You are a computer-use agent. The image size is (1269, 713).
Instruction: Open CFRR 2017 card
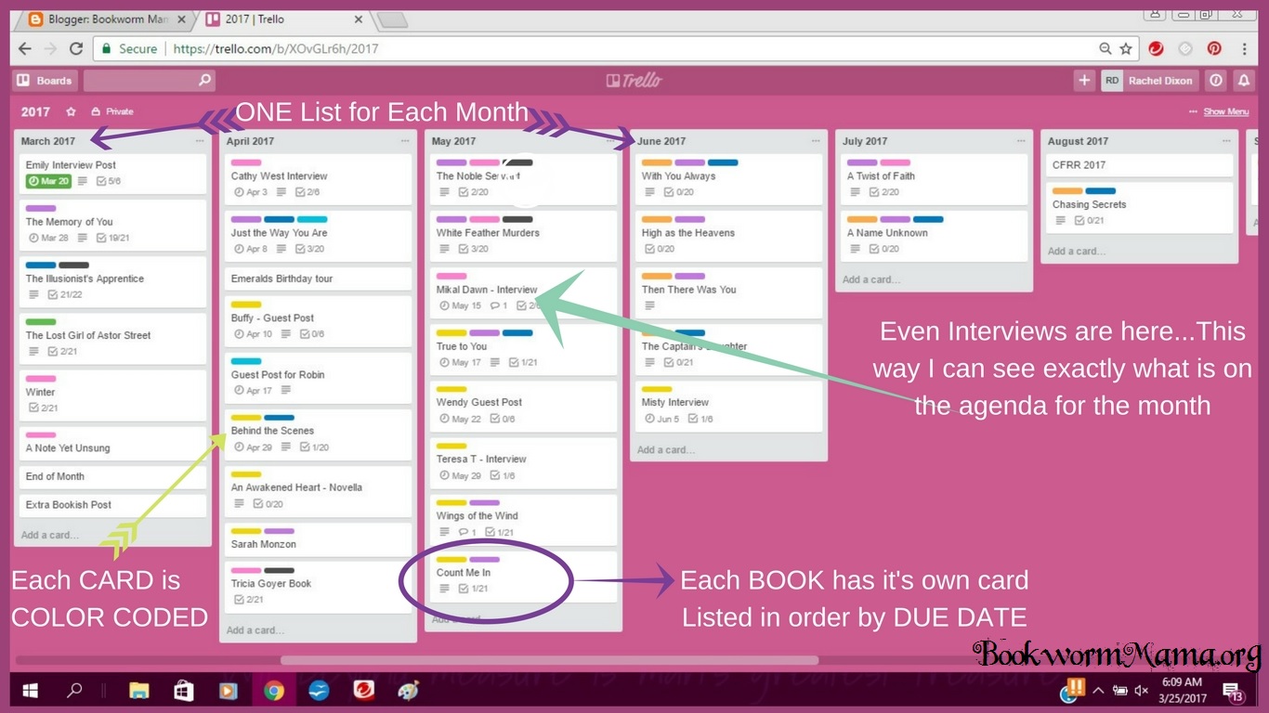click(x=1140, y=165)
